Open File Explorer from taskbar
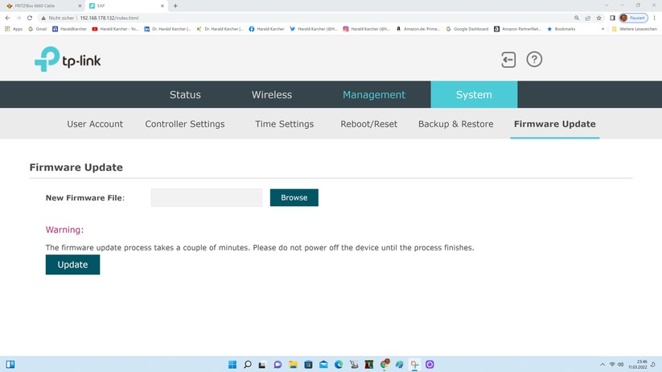 click(x=293, y=365)
